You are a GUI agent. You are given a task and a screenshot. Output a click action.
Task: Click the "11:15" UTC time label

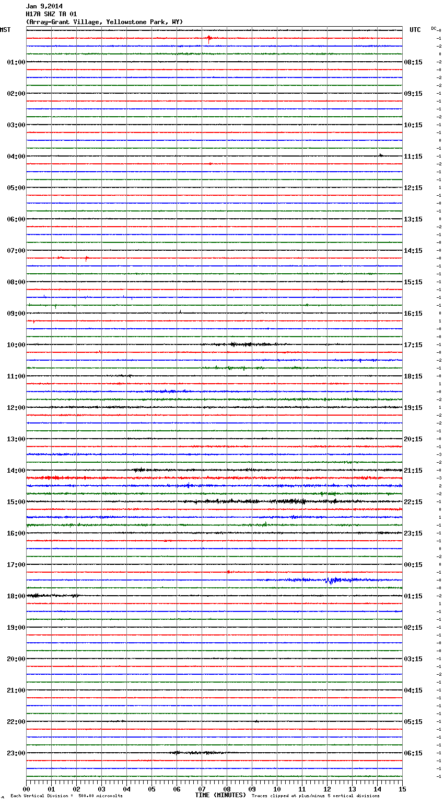(x=413, y=157)
